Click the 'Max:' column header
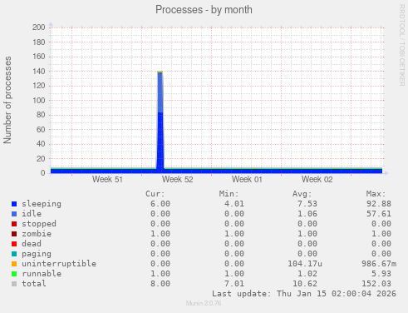Viewport: 408px width, 313px height. click(x=376, y=194)
